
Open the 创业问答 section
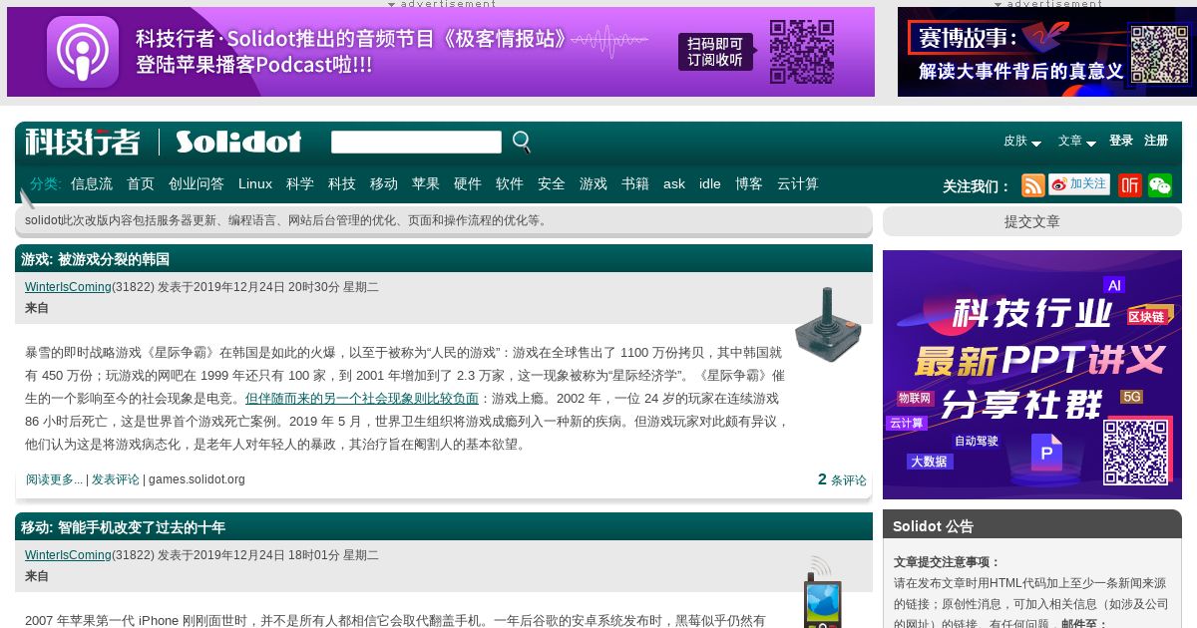[197, 183]
